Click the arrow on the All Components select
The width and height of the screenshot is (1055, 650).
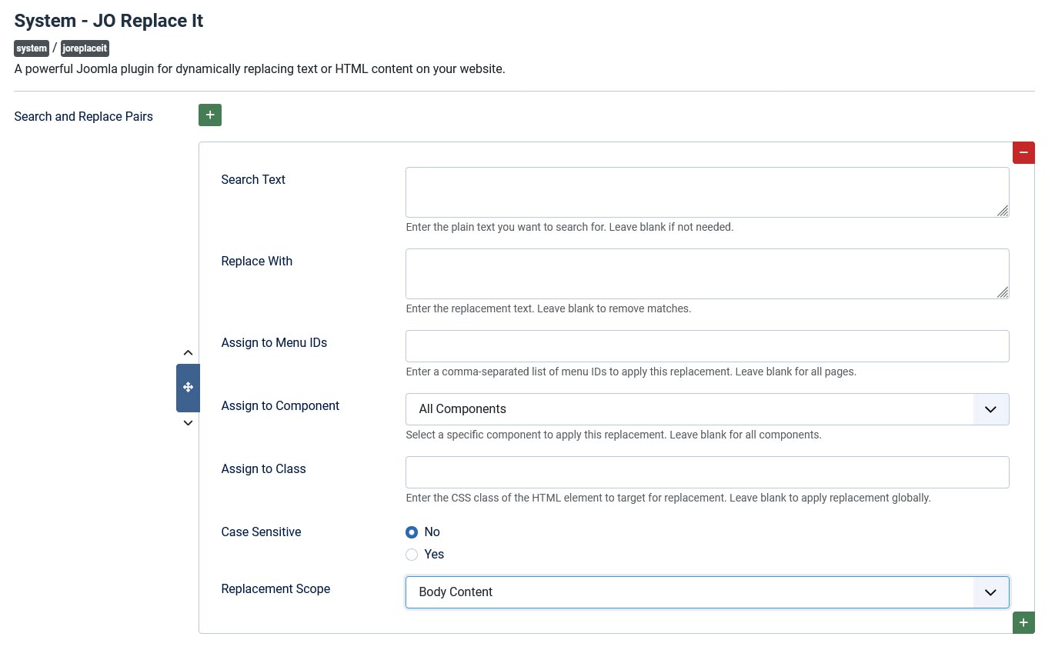990,409
